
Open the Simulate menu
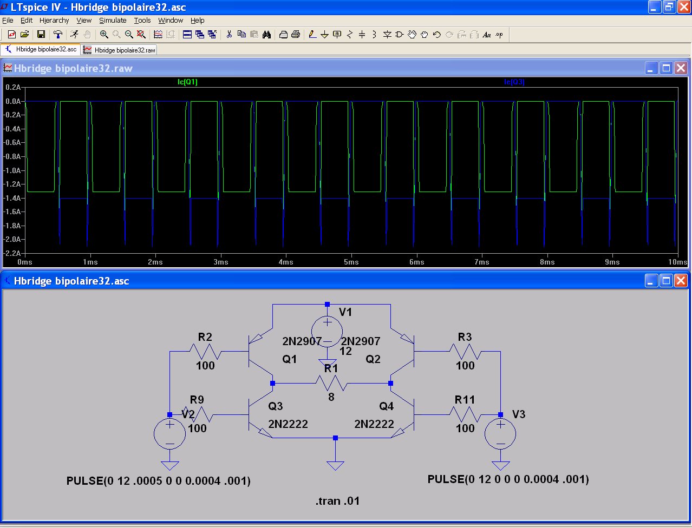(113, 20)
